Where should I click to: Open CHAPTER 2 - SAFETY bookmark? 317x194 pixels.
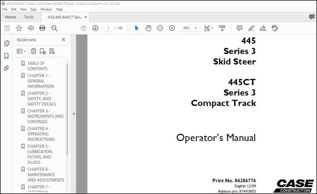42,99
